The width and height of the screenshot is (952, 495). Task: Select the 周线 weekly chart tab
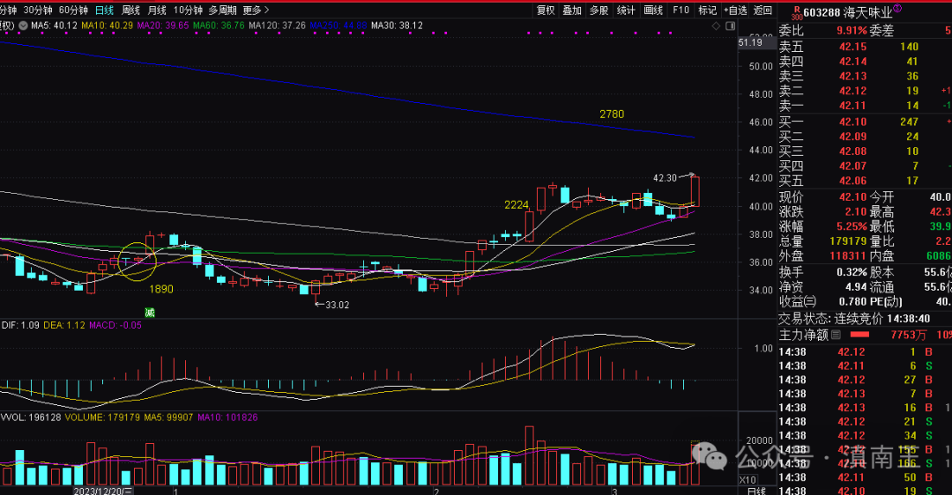click(x=130, y=11)
